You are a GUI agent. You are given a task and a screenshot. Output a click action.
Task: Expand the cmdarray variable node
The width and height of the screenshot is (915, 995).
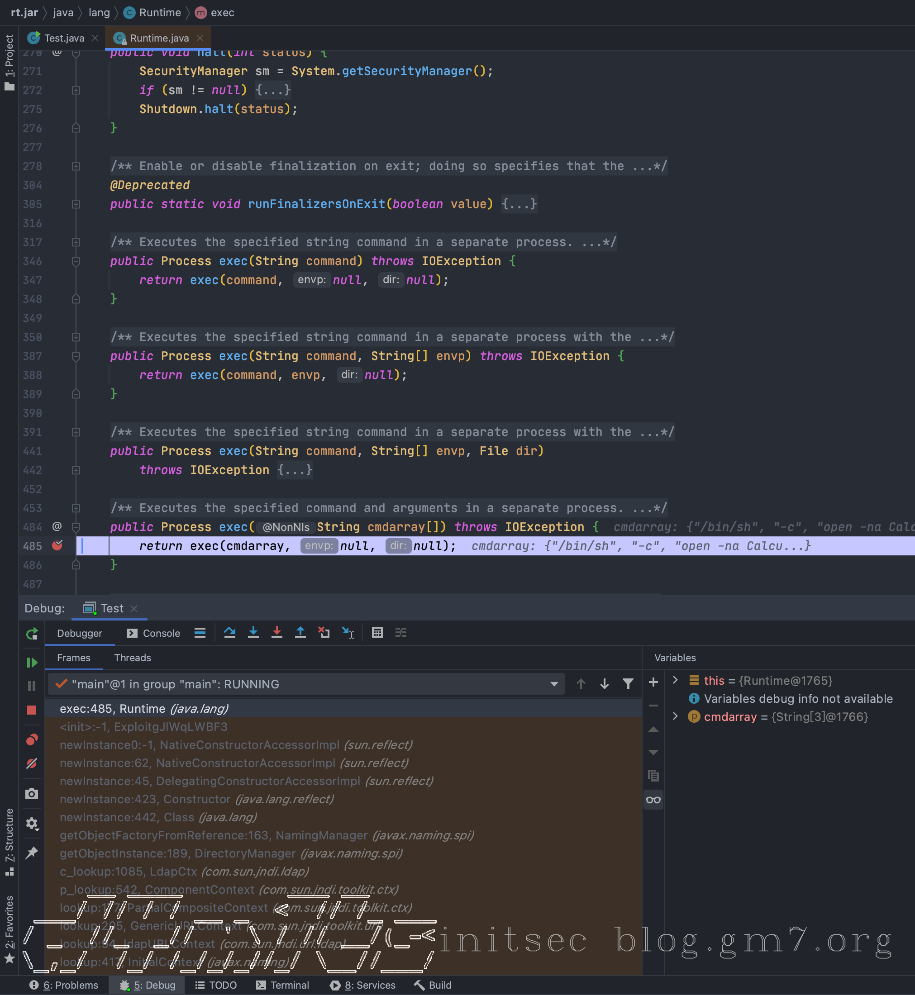(675, 716)
